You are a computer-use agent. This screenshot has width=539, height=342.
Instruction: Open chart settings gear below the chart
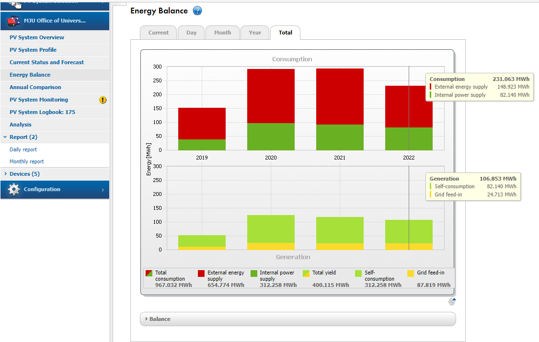click(x=452, y=301)
